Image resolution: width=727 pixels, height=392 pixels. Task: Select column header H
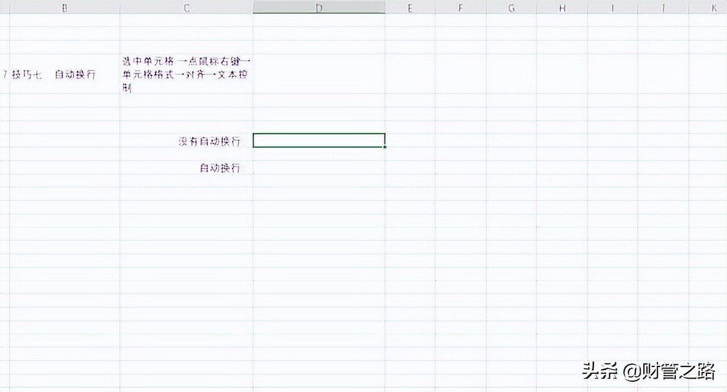point(561,7)
